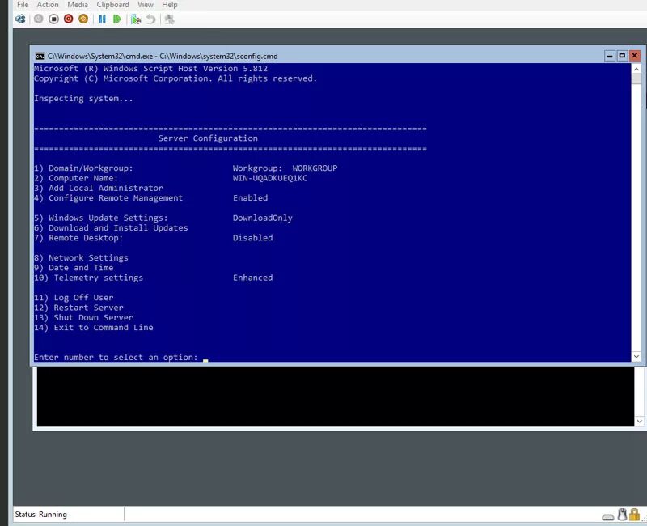Click the 'Enhanced' telemetry value

coord(252,278)
